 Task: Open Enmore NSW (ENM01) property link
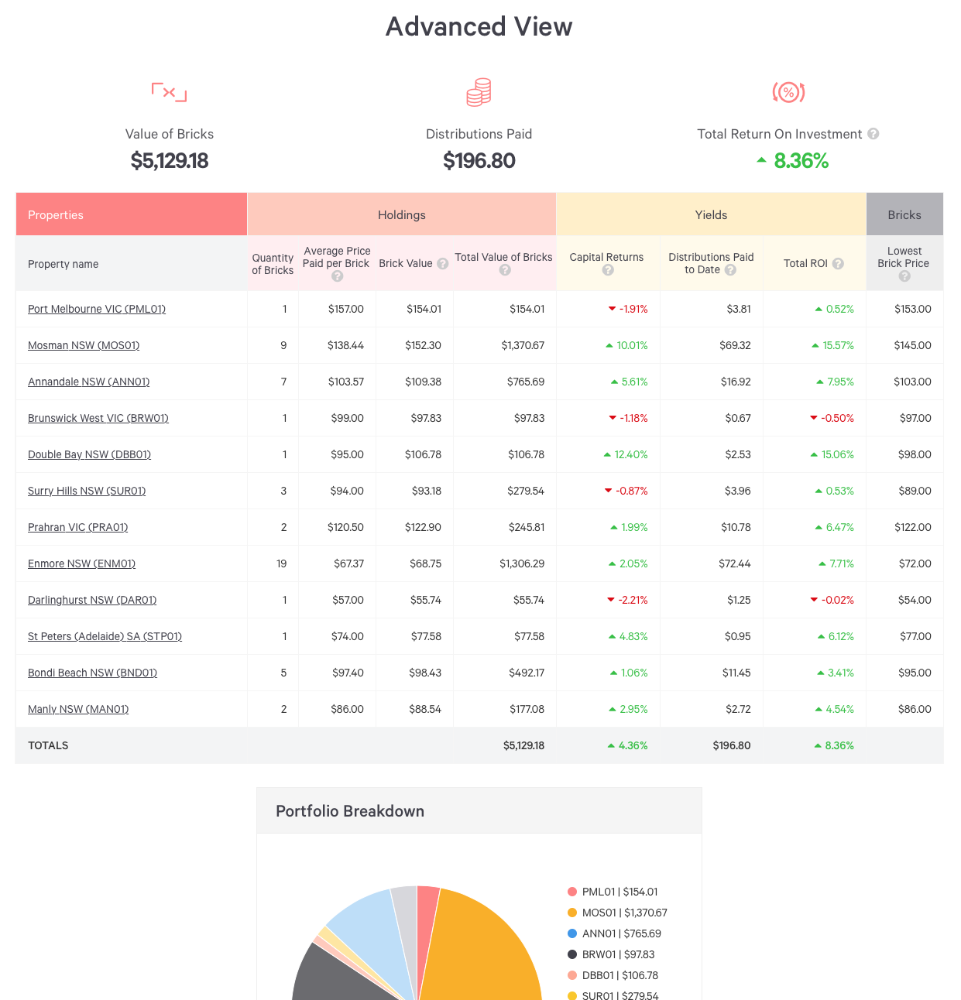[x=81, y=563]
